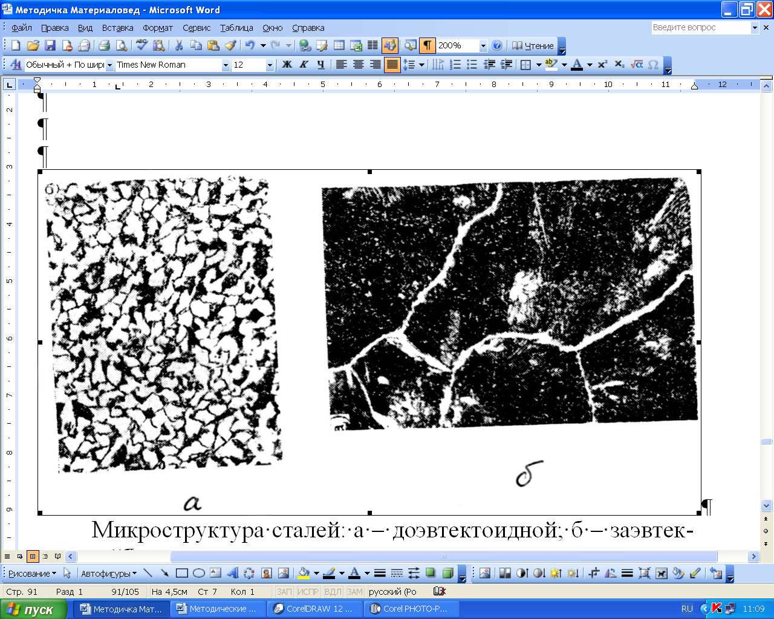The width and height of the screenshot is (774, 619).
Task: Copy the selection to the clipboard
Action: pos(196,45)
